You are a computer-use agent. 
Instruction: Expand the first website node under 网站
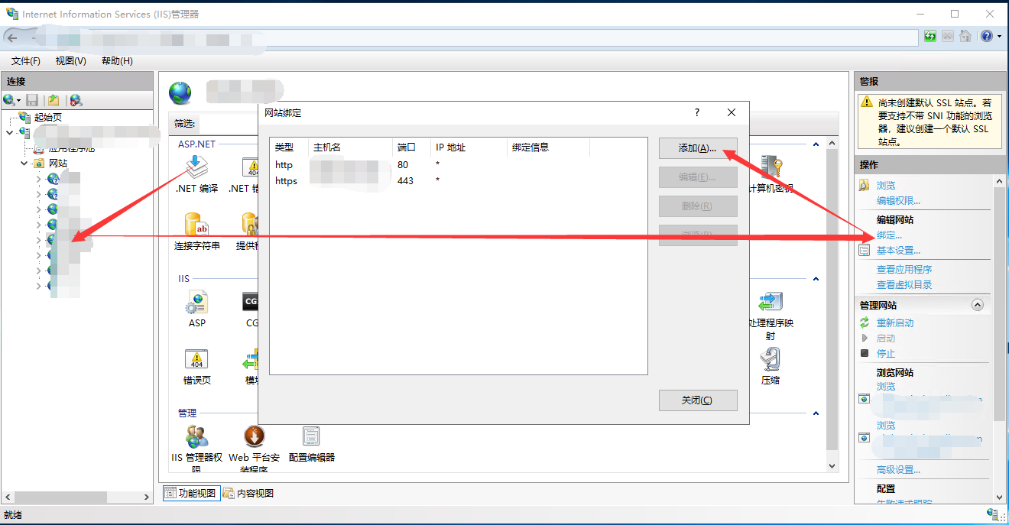(39, 179)
